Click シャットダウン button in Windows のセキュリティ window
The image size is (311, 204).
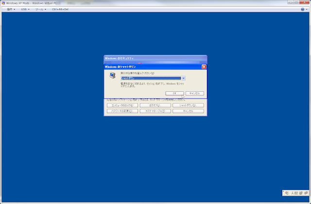188,105
